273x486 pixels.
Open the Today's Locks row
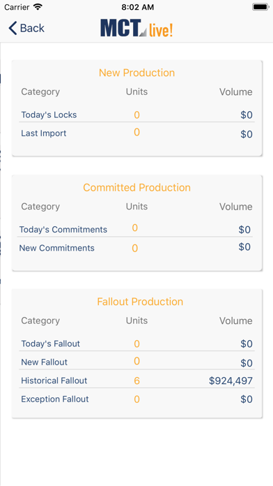(136, 115)
